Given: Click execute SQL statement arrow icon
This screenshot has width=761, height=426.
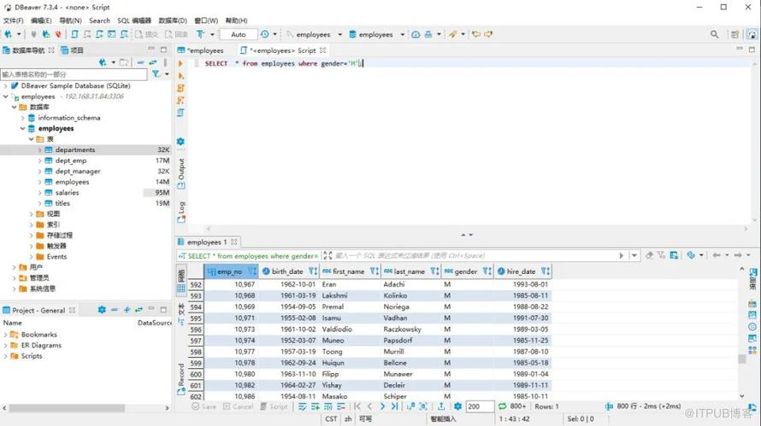Looking at the screenshot, I should (180, 63).
